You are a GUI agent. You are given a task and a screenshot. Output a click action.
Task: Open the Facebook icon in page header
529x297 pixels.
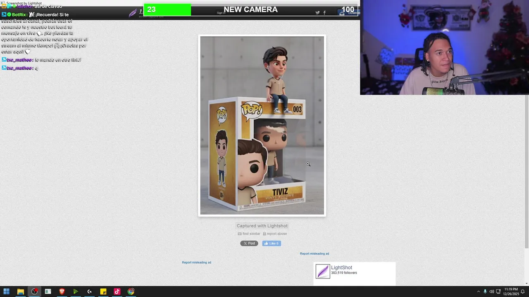(x=324, y=13)
